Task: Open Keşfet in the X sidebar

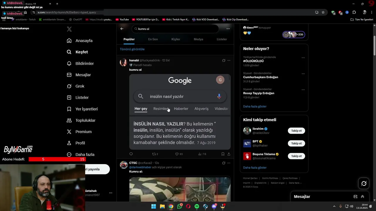Action: point(77,52)
